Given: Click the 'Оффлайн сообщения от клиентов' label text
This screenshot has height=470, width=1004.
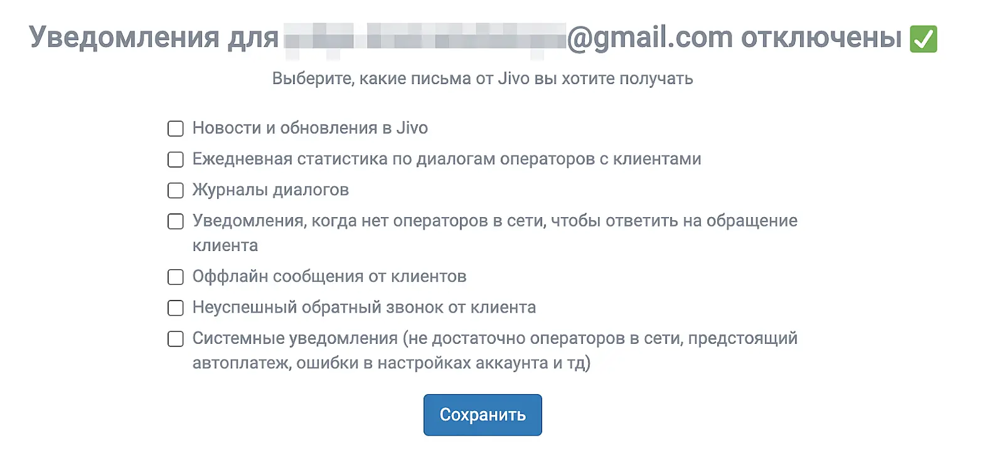Looking at the screenshot, I should pos(329,276).
